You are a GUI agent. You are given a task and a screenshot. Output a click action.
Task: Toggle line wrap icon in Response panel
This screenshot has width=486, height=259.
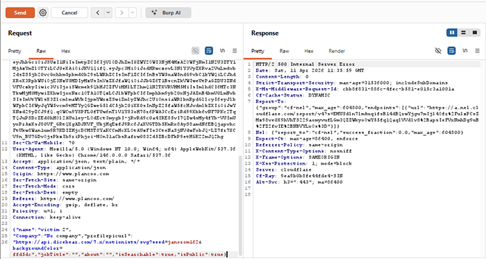tap(451, 51)
